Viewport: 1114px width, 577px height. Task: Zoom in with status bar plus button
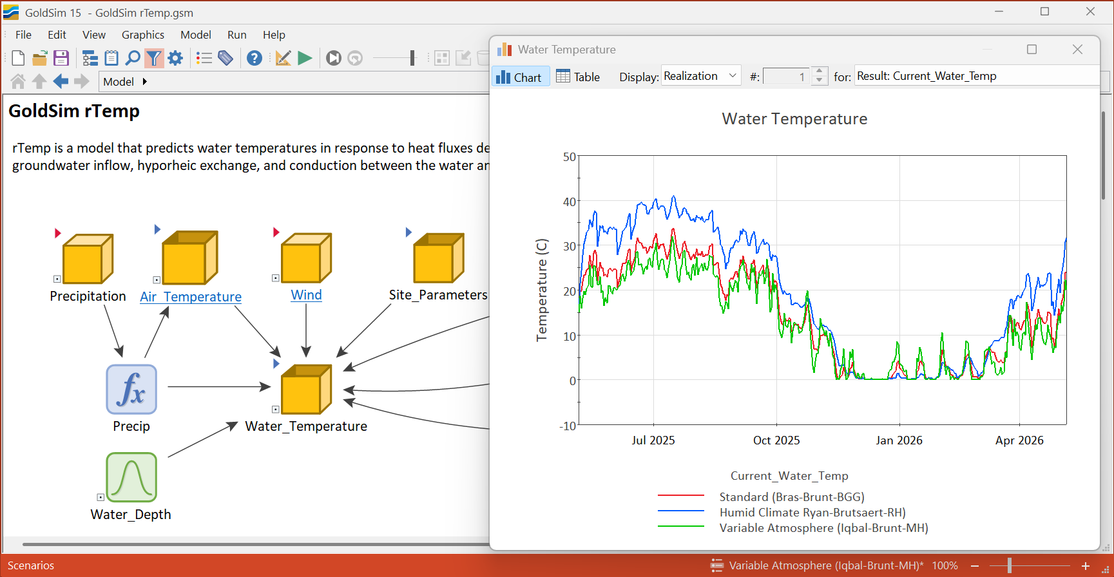(1086, 566)
